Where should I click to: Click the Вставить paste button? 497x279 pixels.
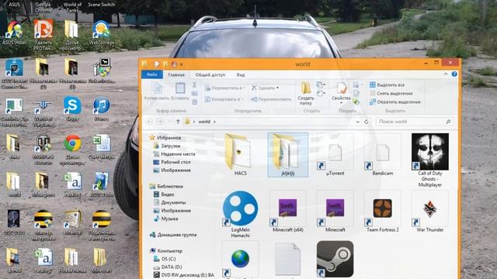180,91
